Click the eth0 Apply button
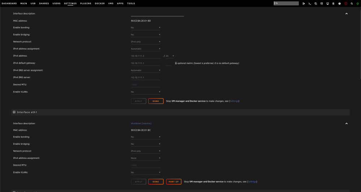361x192 pixels. pos(138,101)
